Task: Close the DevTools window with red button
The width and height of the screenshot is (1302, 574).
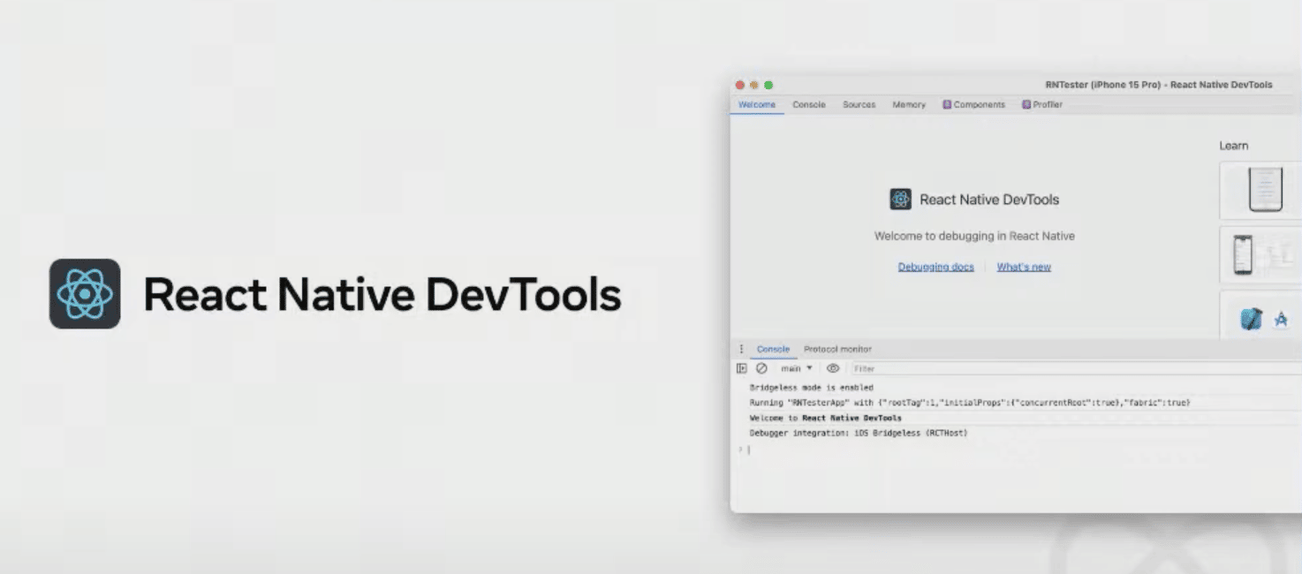Action: click(x=740, y=85)
